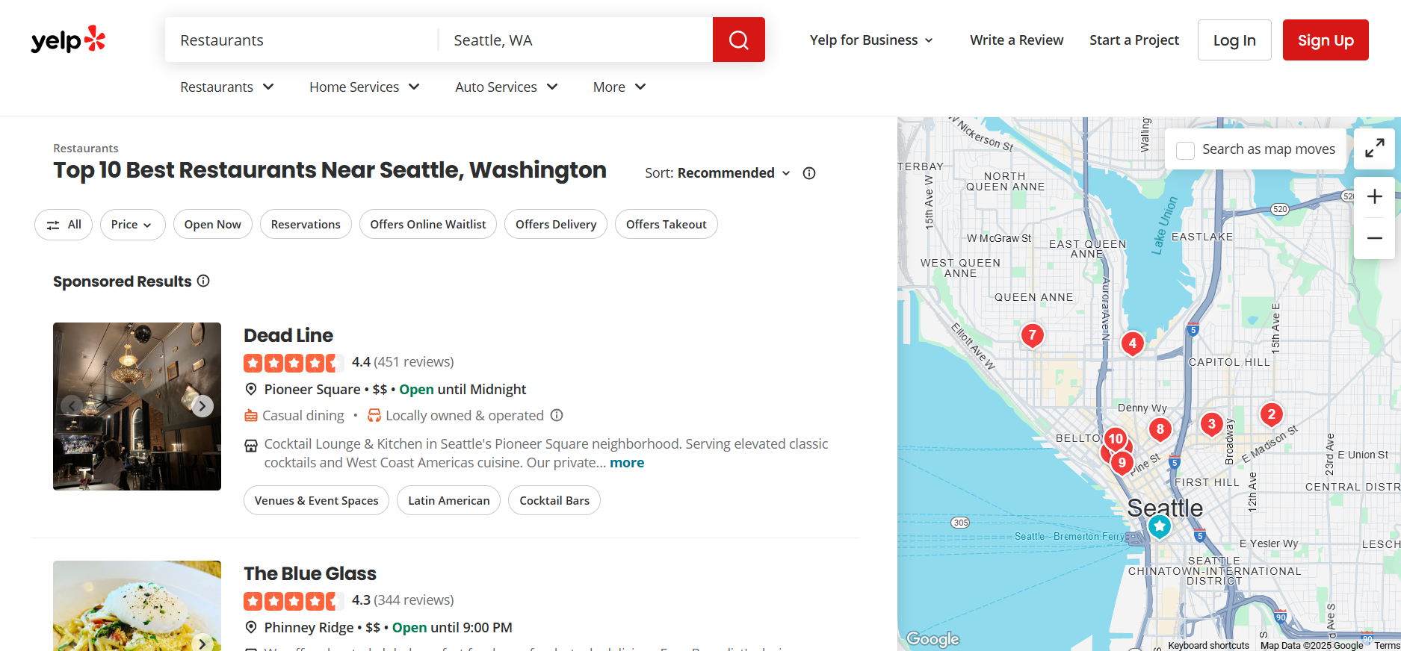The image size is (1401, 651).
Task: Open the Price filter dropdown
Action: coord(132,224)
